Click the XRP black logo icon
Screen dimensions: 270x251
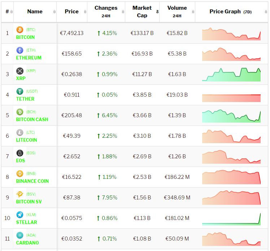20,71
